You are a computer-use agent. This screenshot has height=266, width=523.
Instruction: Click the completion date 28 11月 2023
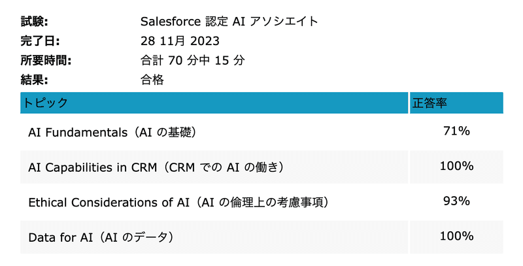click(x=180, y=41)
